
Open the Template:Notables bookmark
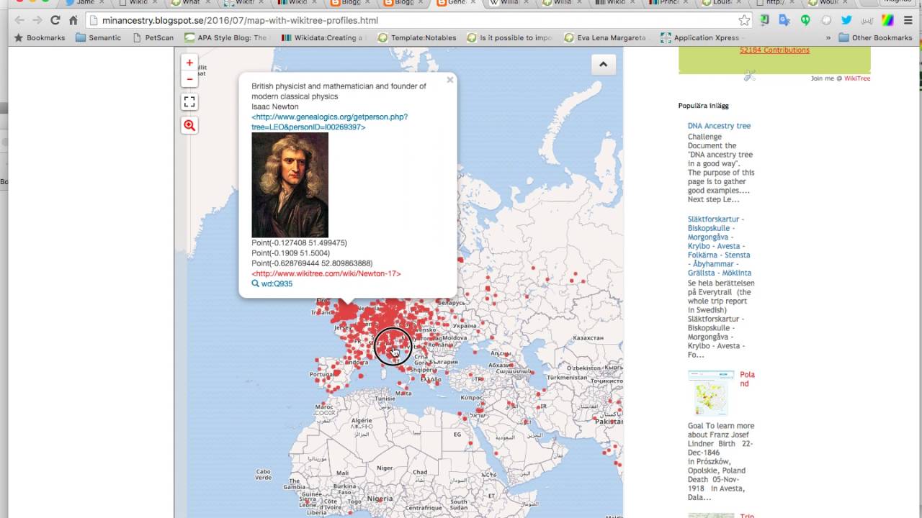(x=417, y=37)
